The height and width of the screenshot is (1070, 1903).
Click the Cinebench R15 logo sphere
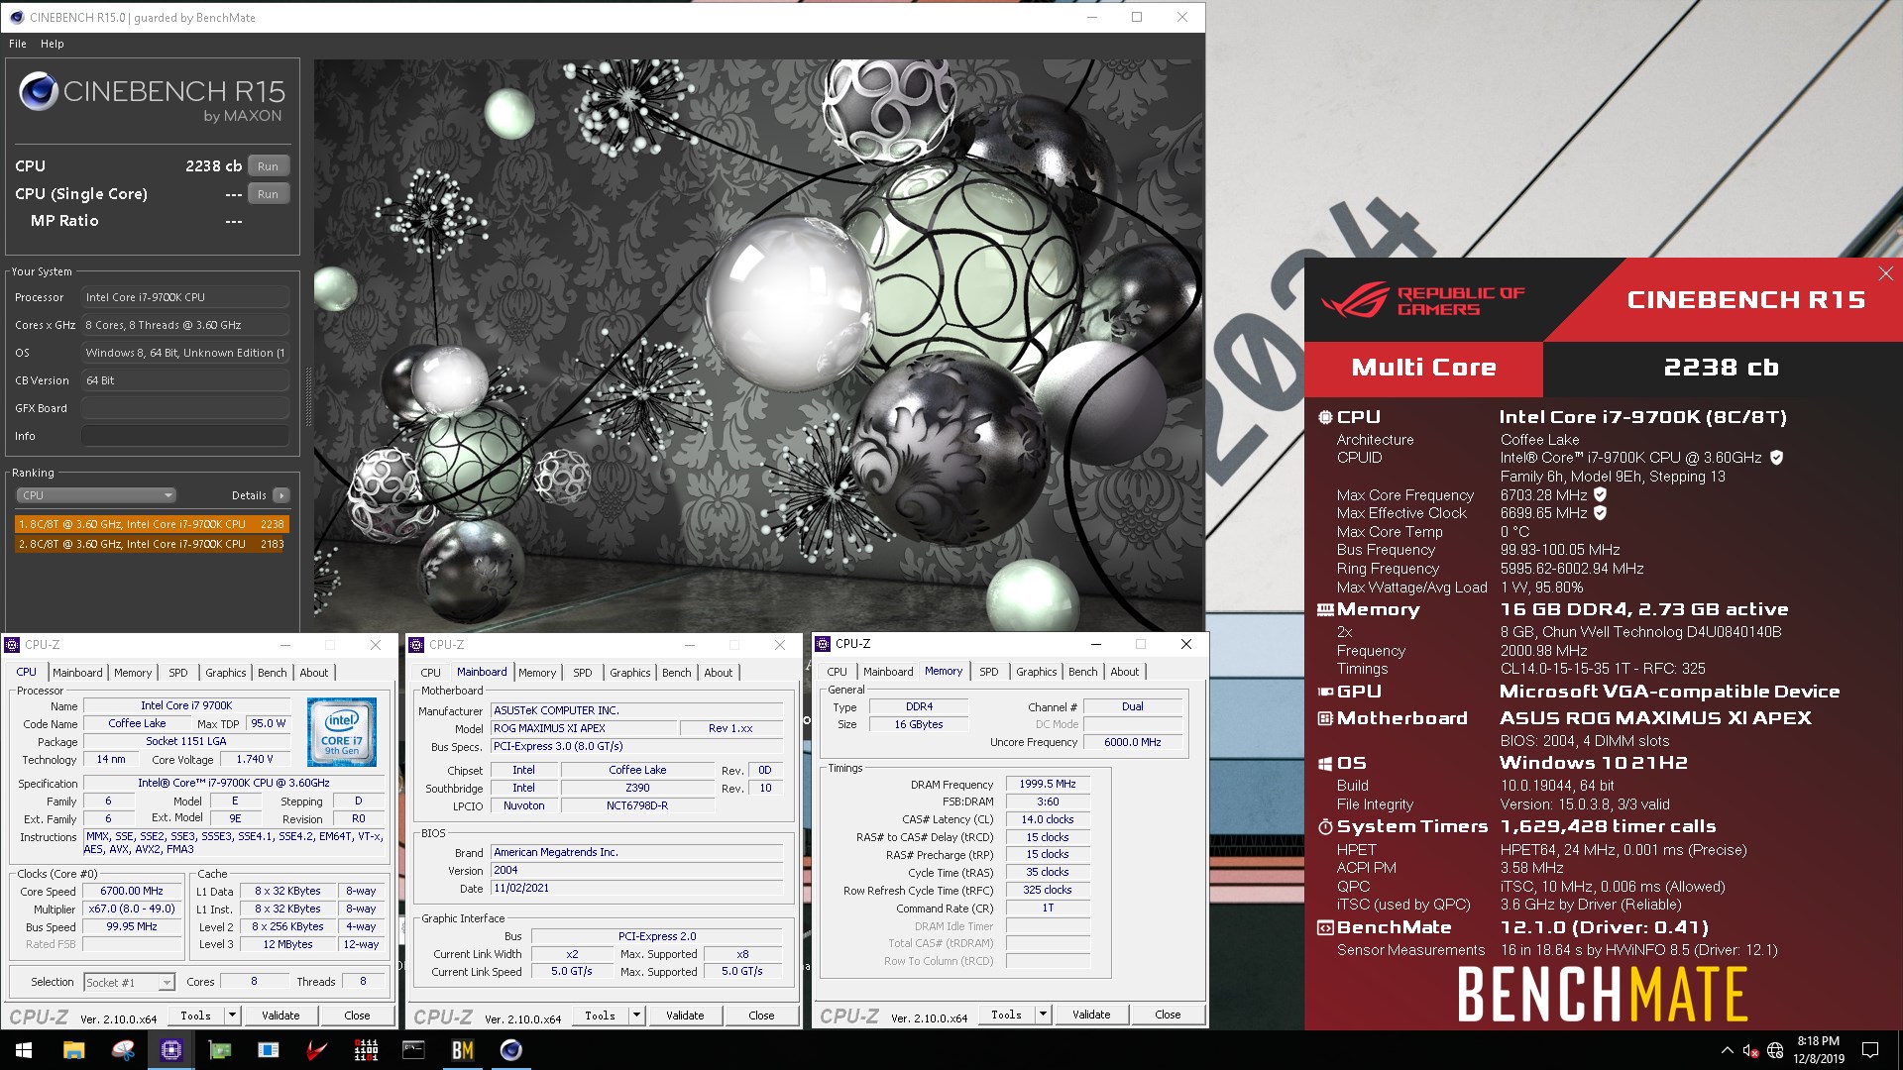click(39, 91)
